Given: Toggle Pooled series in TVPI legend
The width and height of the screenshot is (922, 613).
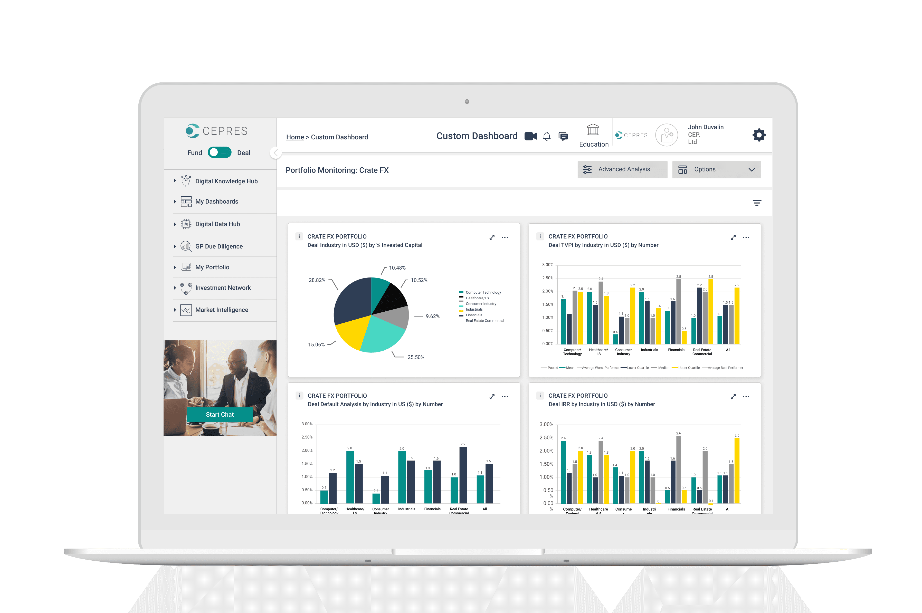Looking at the screenshot, I should 549,368.
